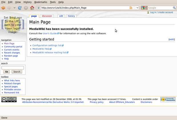Click the browser Back arrow button
Screen dimensions: 177x120
pos(3,8)
